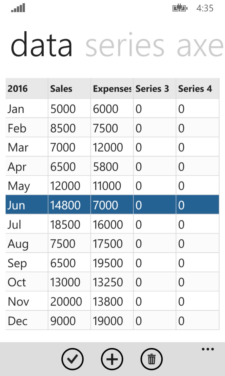Select the Jan sales cell 5000
The image size is (225, 376).
tap(69, 109)
